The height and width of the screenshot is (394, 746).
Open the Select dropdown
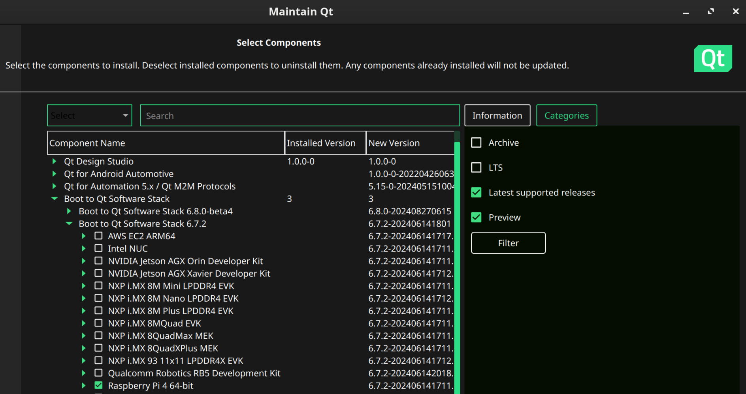[x=90, y=116]
